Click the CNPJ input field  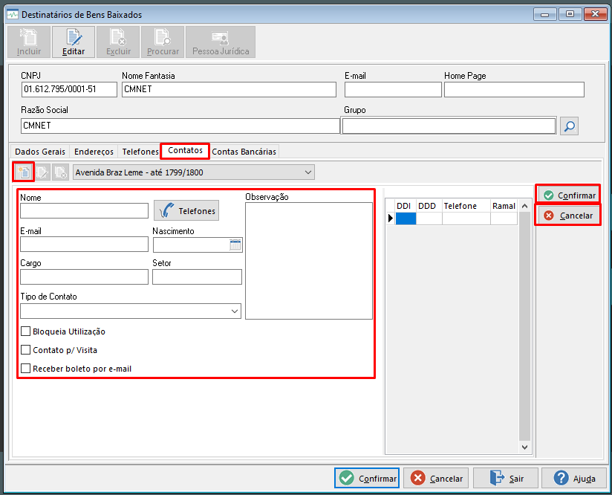(69, 89)
